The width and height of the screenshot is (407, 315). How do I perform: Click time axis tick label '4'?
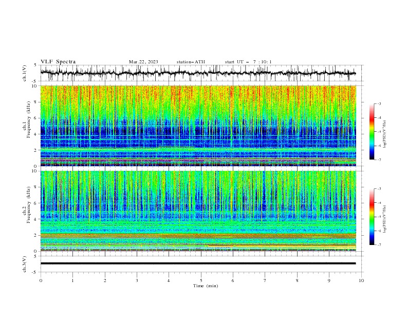click(x=169, y=281)
